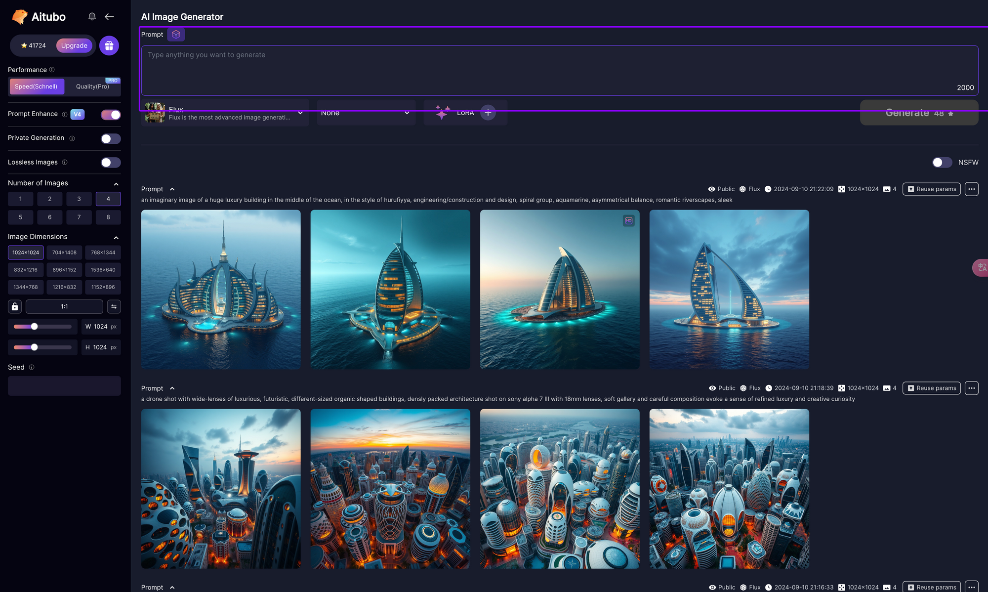Click Flux model icon of 21:18:39 generation
This screenshot has width=988, height=592.
[743, 388]
